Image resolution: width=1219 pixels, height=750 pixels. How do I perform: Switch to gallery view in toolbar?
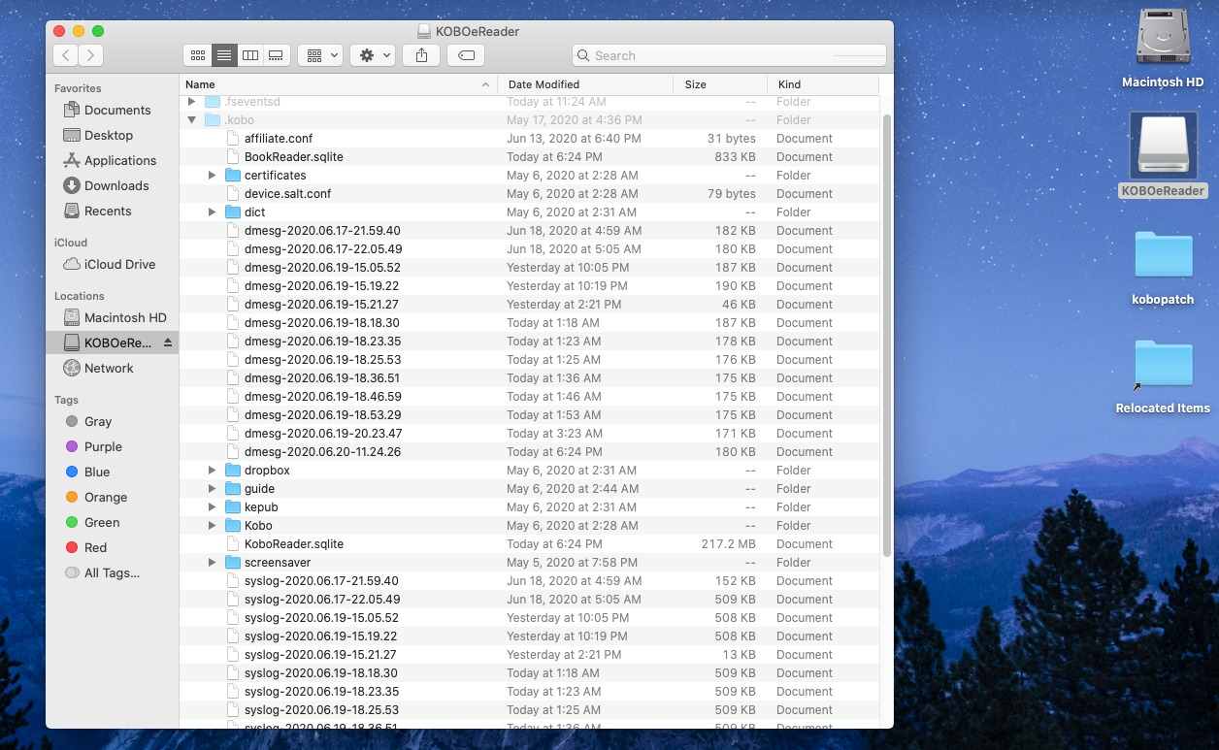[276, 55]
